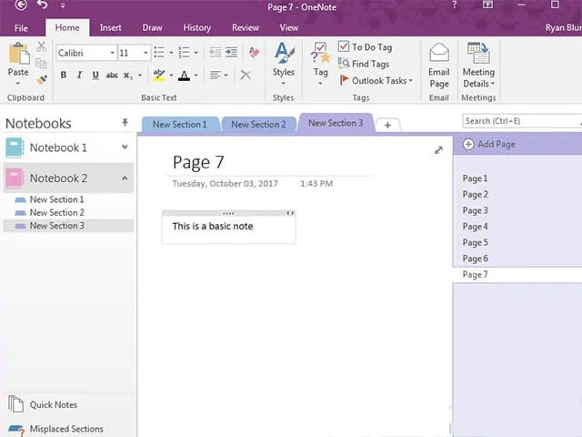Open highlight color dropdown arrow

[171, 76]
